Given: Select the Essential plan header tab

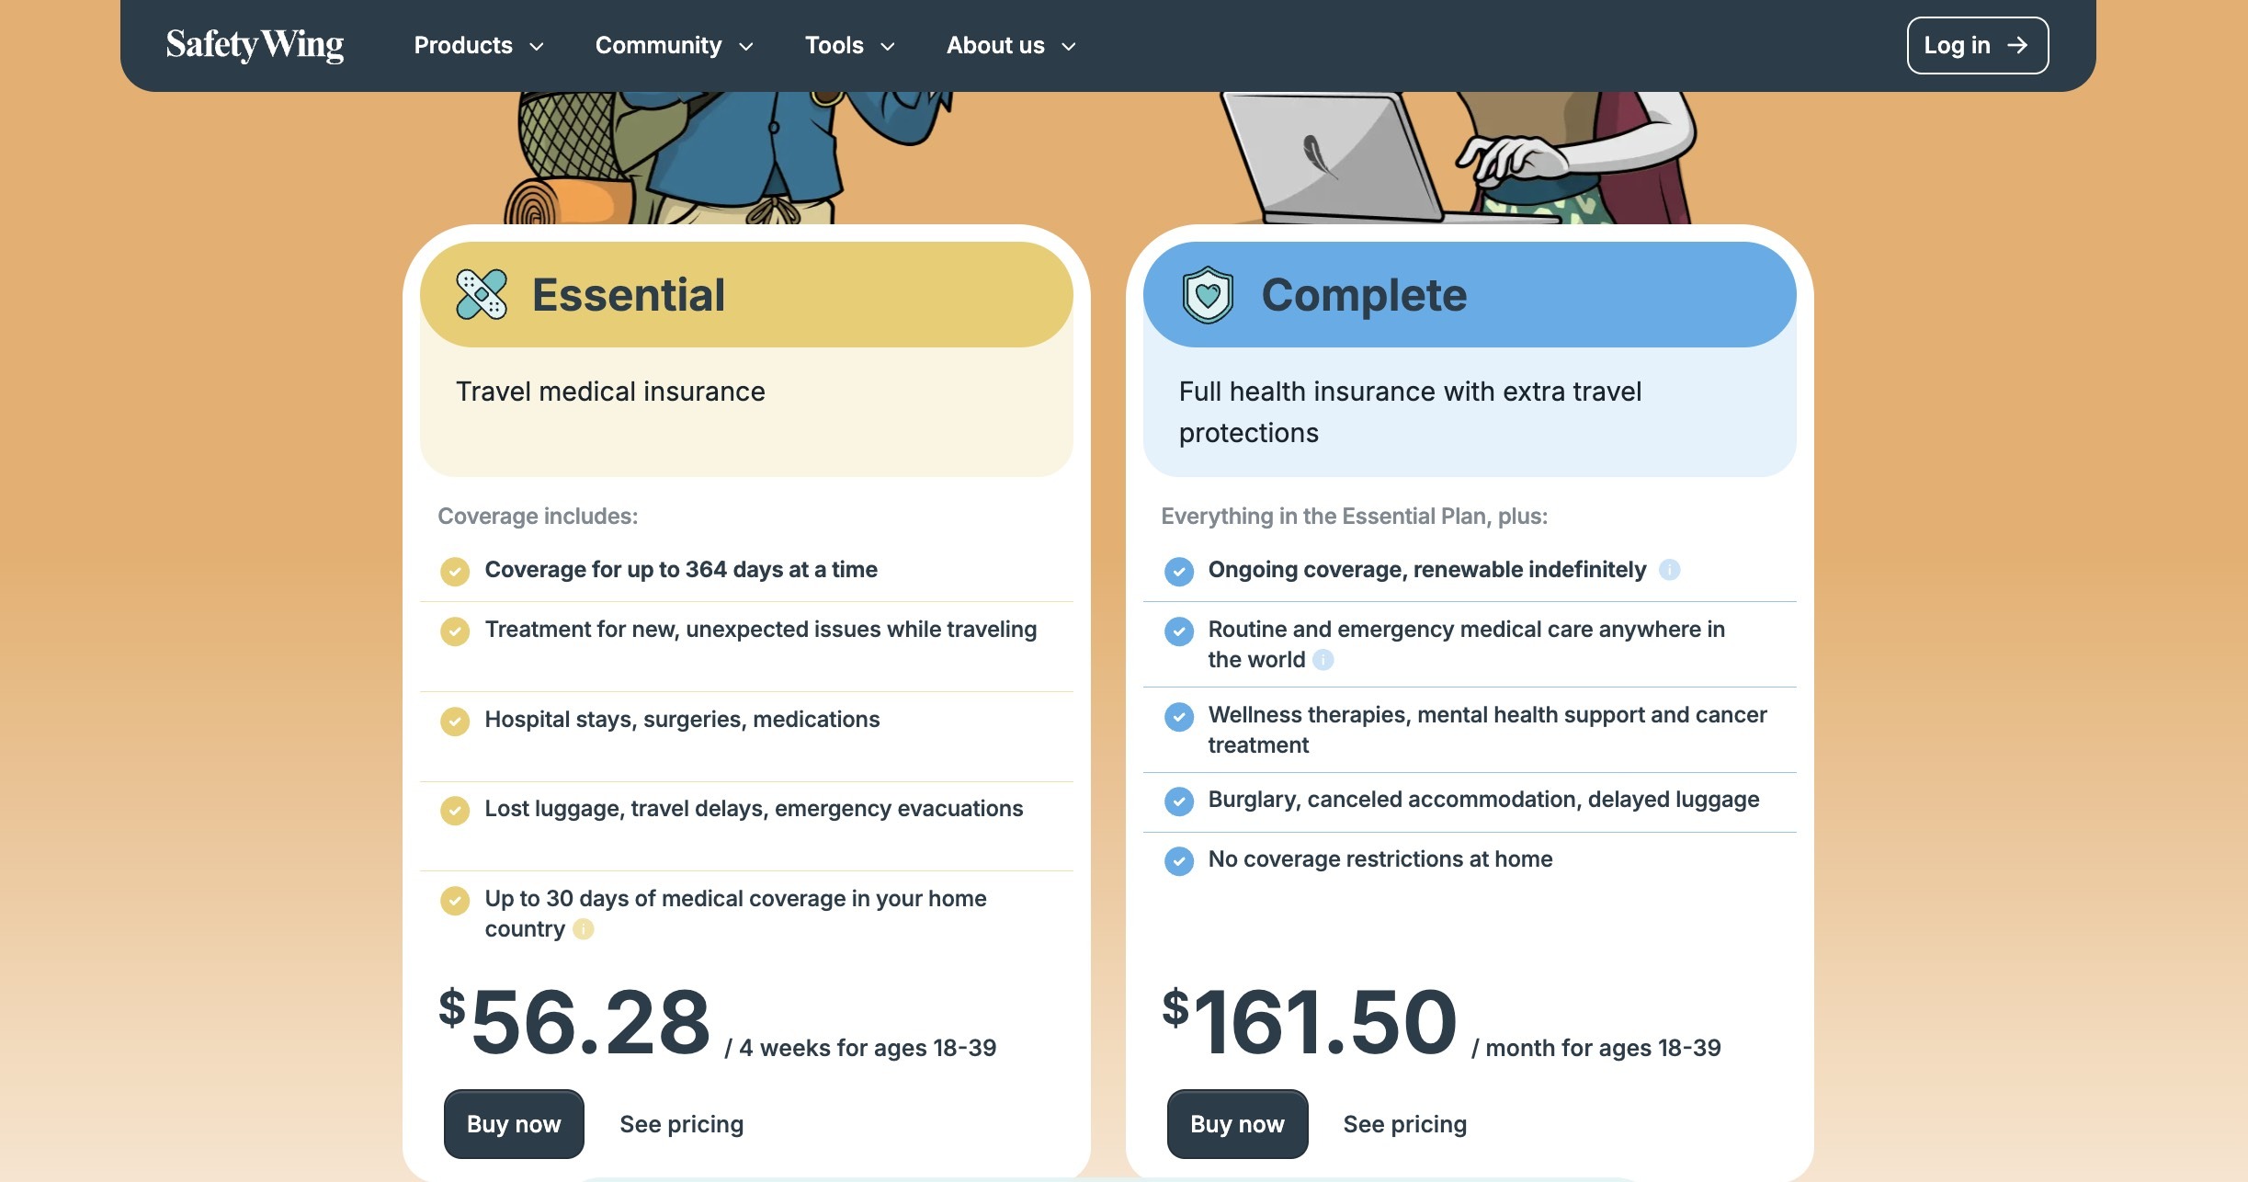Looking at the screenshot, I should [x=745, y=295].
